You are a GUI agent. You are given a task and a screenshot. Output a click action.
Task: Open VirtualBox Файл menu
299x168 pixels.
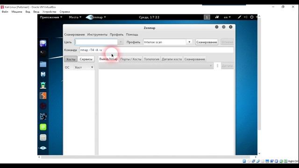tap(5, 12)
